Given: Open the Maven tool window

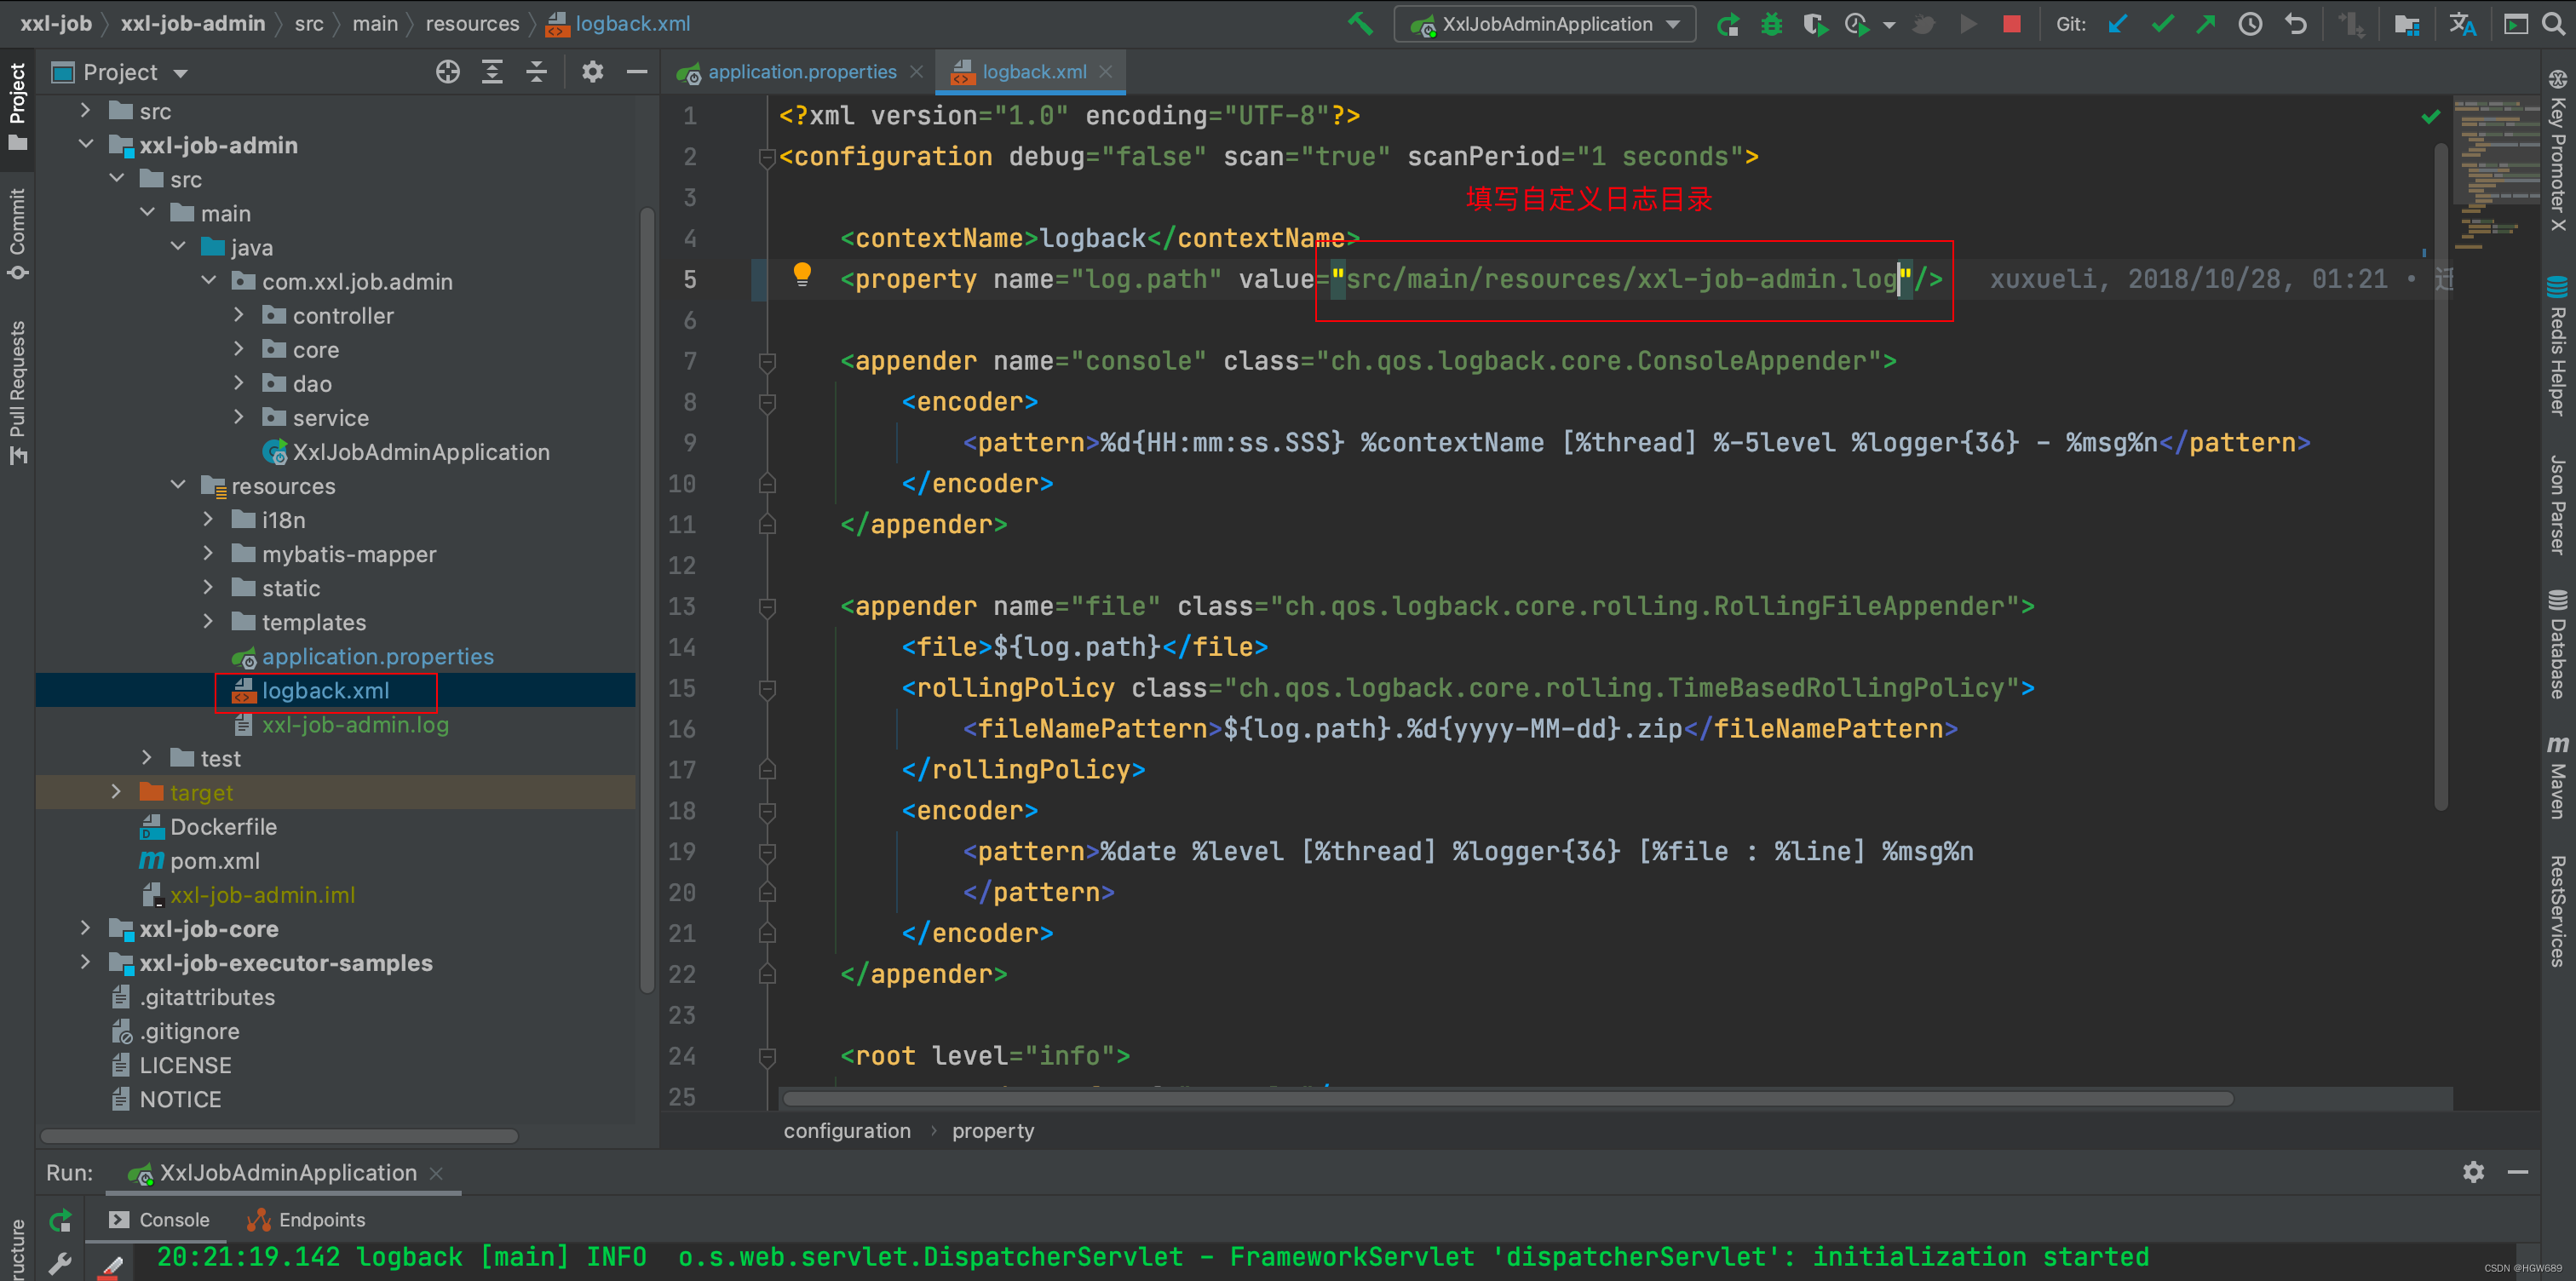Looking at the screenshot, I should (2558, 778).
